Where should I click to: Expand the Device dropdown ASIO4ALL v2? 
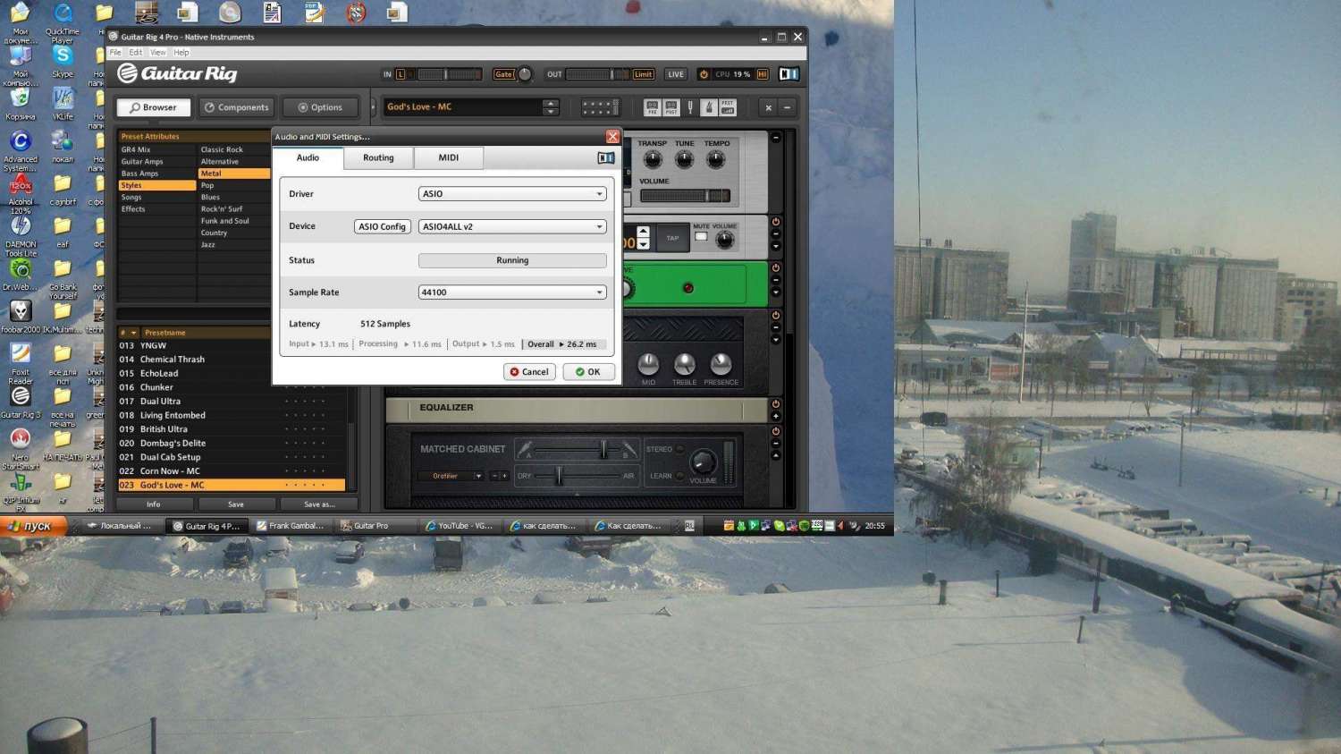pyautogui.click(x=512, y=227)
